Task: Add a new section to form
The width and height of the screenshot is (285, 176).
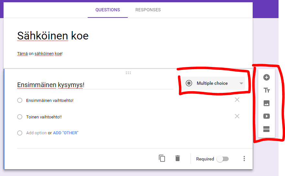Action: point(267,129)
